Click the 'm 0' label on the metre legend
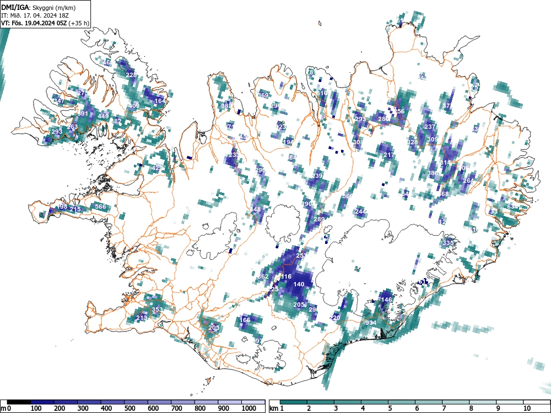 click(x=7, y=409)
